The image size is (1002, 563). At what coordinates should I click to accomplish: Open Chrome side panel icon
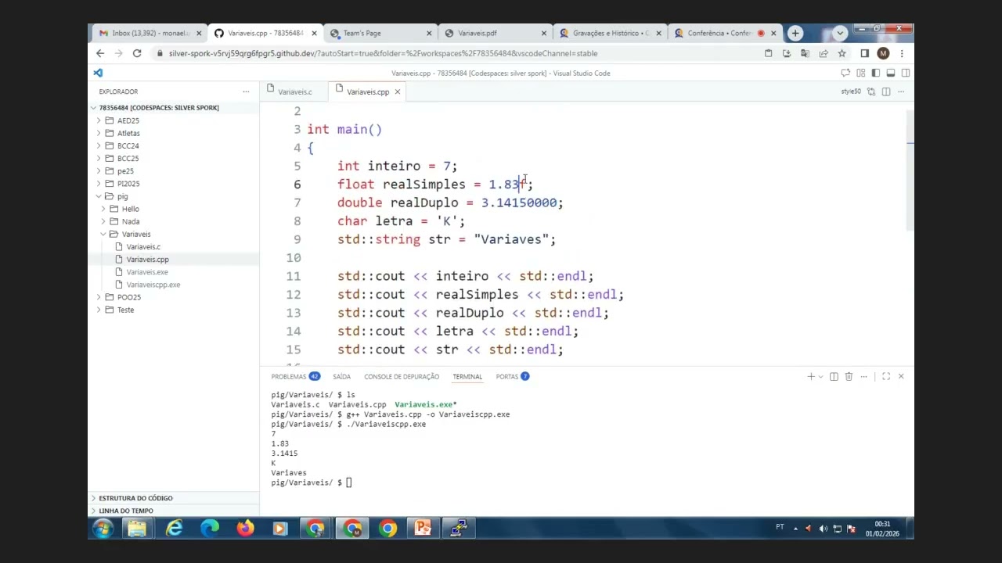coord(864,53)
